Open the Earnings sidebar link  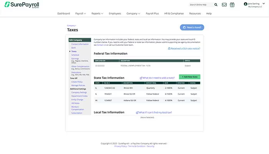click(75, 59)
